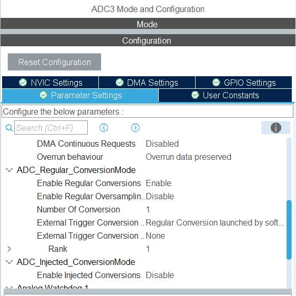
Task: Collapse the ADC_Regular_ConversionMode group
Action: (9, 170)
